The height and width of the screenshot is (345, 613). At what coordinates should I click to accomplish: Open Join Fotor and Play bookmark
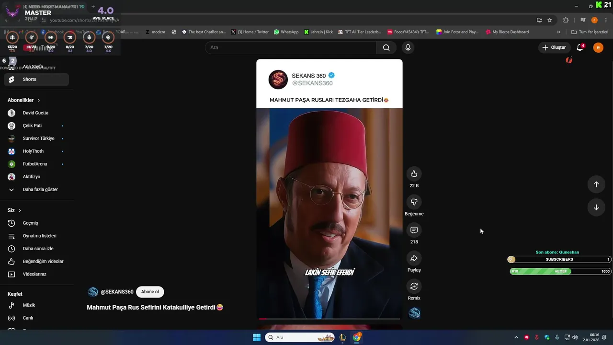point(457,32)
